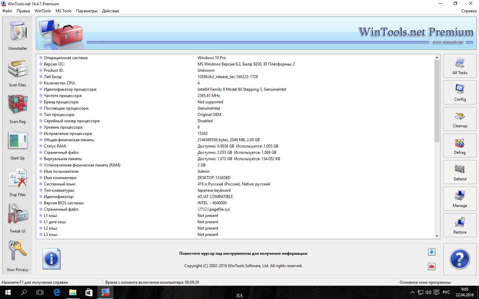Click the small red toolbox icon
The image size is (479, 299).
click(x=431, y=266)
